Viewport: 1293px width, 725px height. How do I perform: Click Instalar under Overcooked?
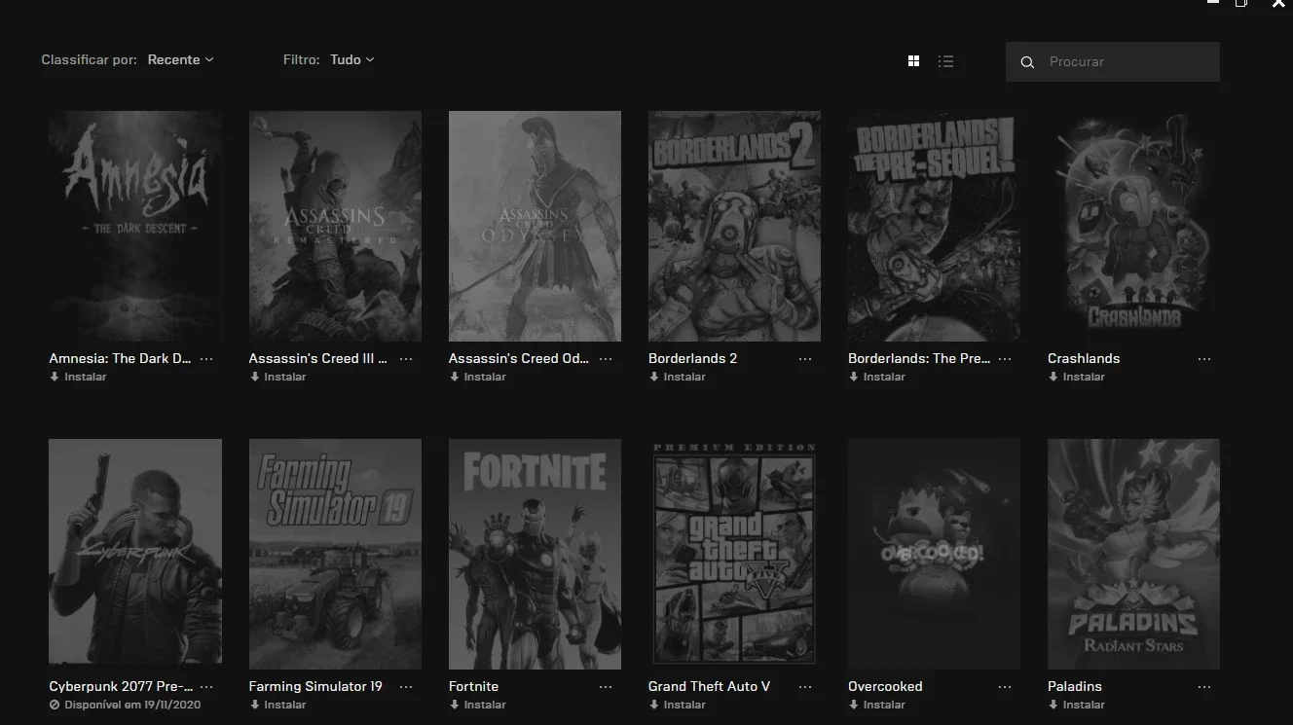pyautogui.click(x=876, y=705)
